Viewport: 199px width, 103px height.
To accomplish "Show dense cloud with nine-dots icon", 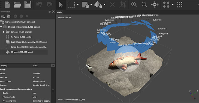I will pos(180,5).
